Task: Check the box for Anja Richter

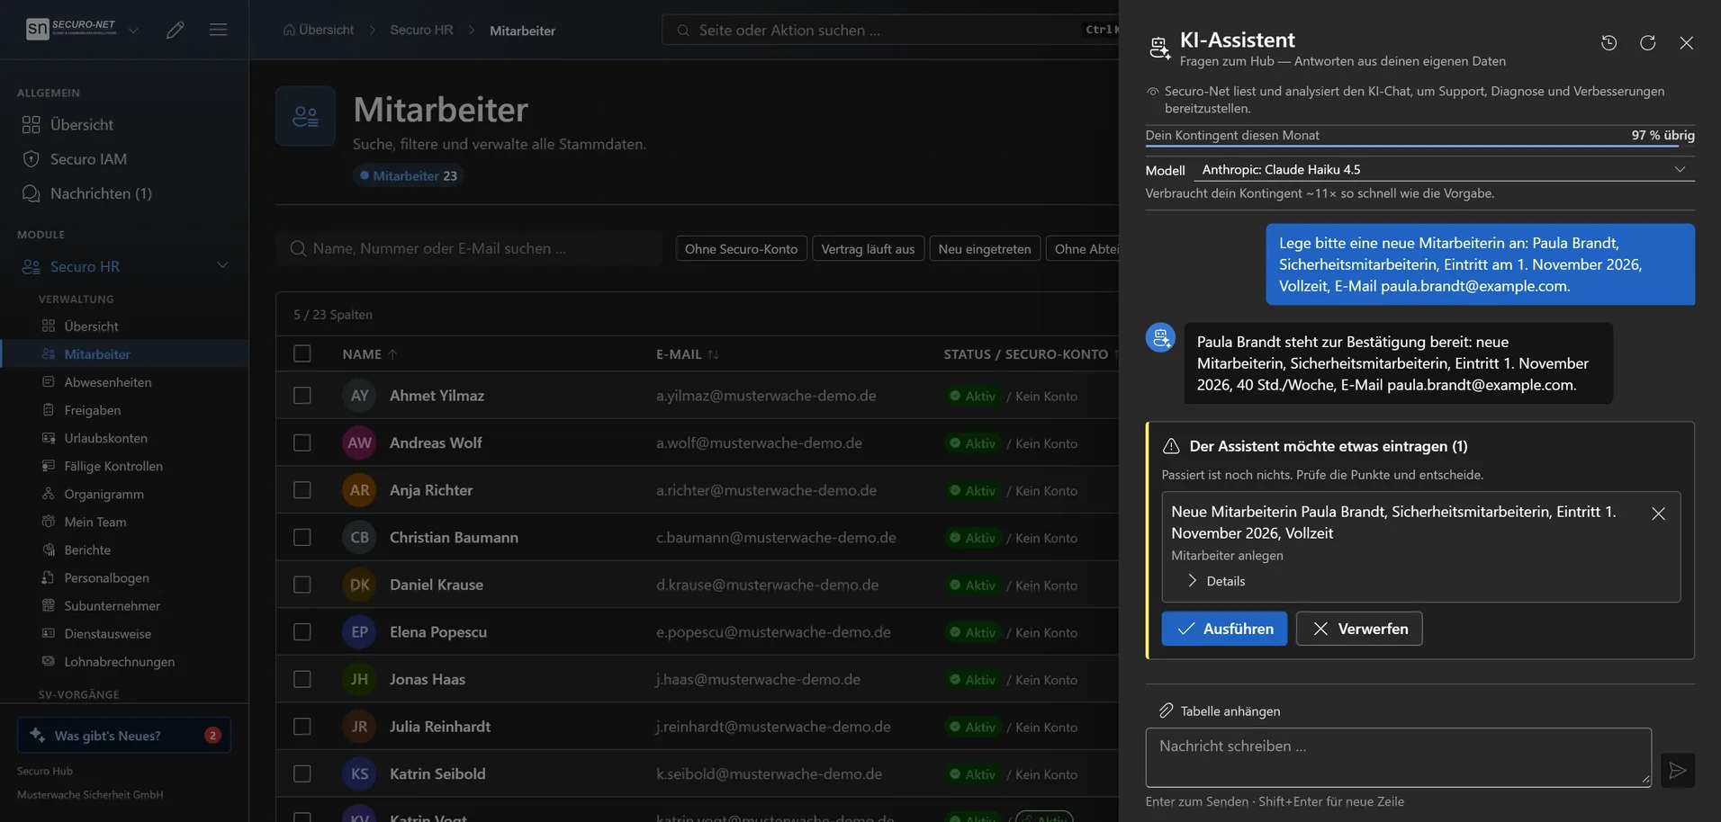Action: 302,490
